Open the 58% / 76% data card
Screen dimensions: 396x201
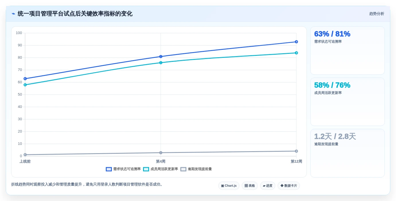coord(348,102)
